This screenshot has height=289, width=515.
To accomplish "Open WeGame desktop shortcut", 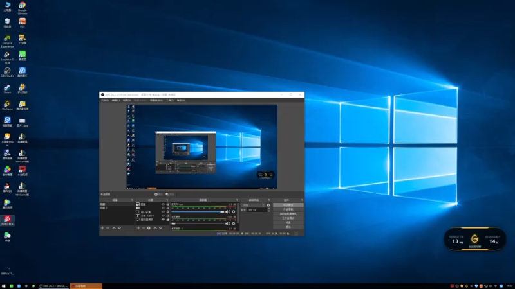I will 7,105.
